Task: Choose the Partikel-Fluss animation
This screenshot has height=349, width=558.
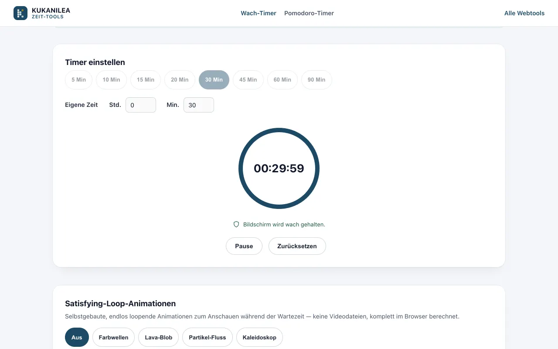Action: (x=208, y=337)
